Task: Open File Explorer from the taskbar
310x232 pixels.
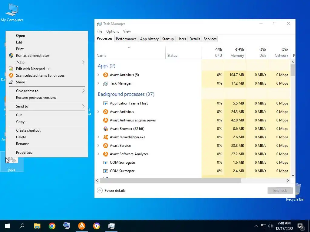Action: coord(37,226)
